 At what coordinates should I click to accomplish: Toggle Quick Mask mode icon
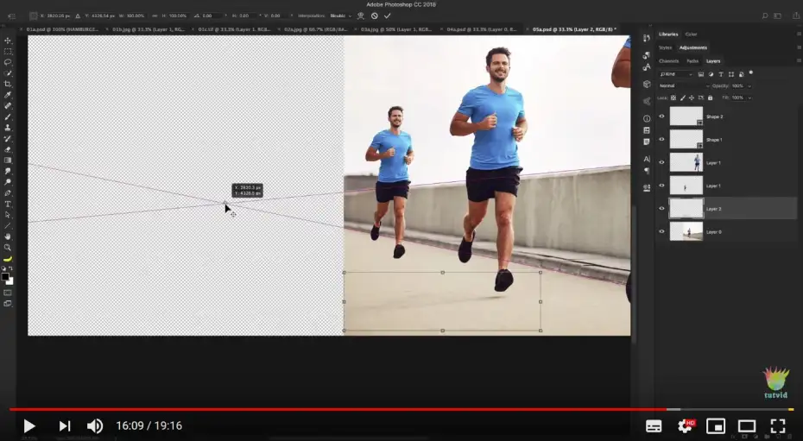pos(8,293)
